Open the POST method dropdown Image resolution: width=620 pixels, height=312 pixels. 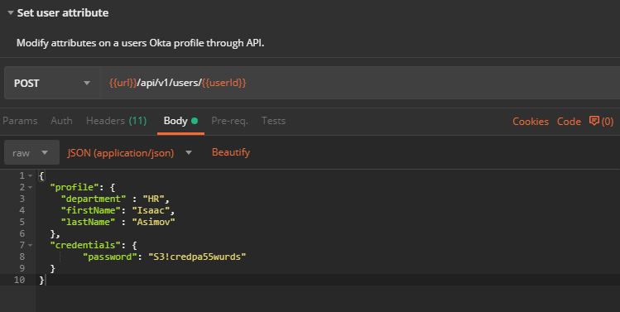click(52, 83)
